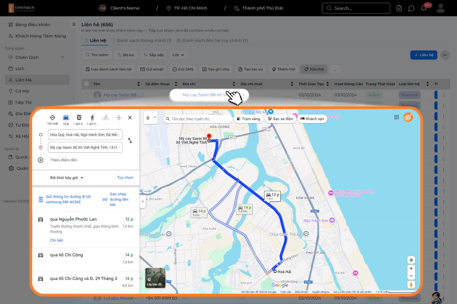This screenshot has width=457, height=304.
Task: Click the Chùa Quán Thế Âm map marker
Action: [x=306, y=234]
